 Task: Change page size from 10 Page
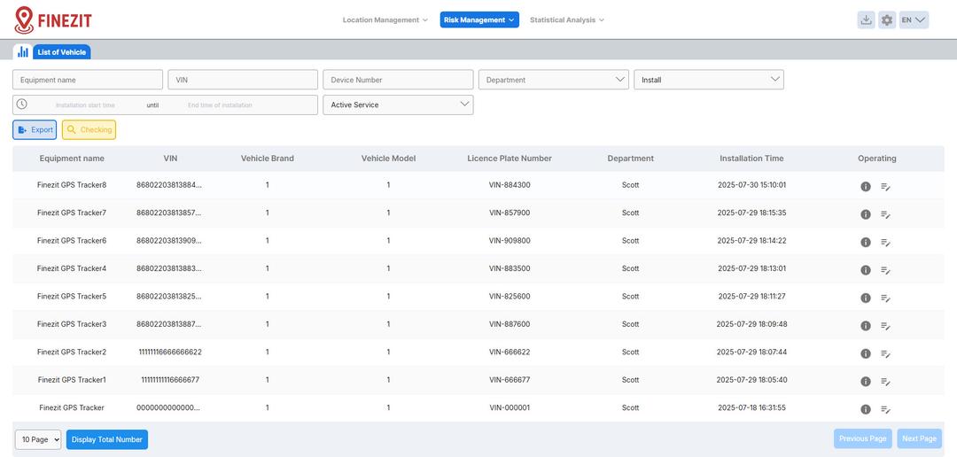tap(38, 439)
